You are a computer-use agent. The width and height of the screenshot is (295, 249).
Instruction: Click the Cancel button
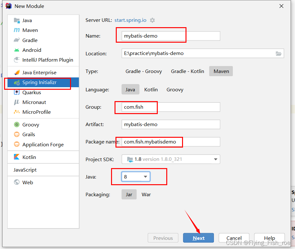[234, 238]
